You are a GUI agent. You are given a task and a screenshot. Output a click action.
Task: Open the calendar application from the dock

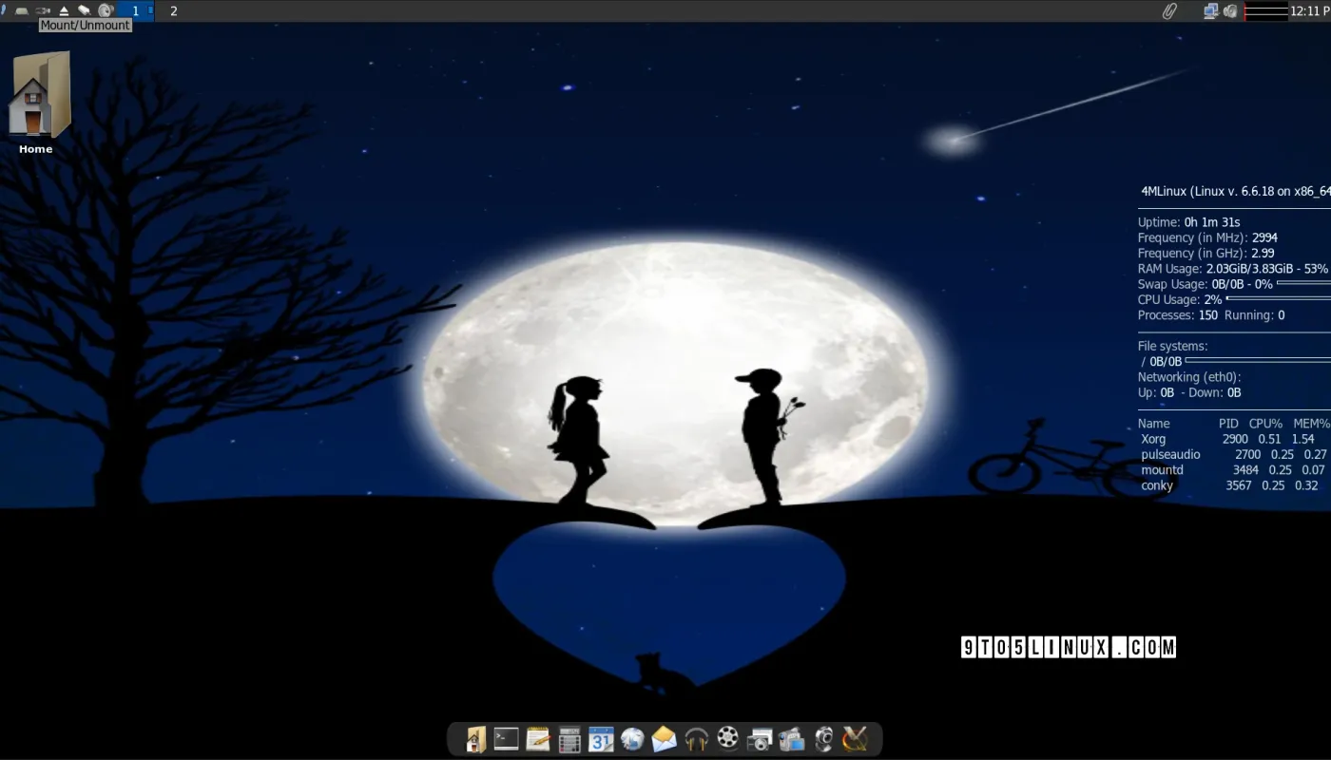point(601,738)
